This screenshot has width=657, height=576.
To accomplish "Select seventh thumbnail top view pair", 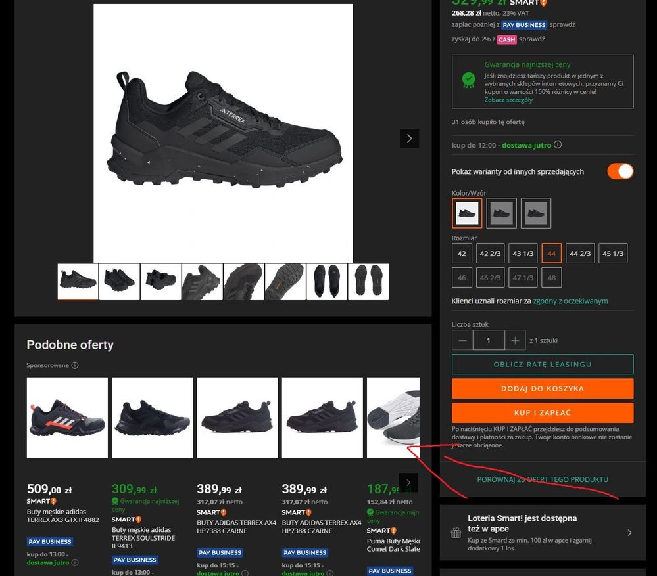I will pyautogui.click(x=327, y=282).
